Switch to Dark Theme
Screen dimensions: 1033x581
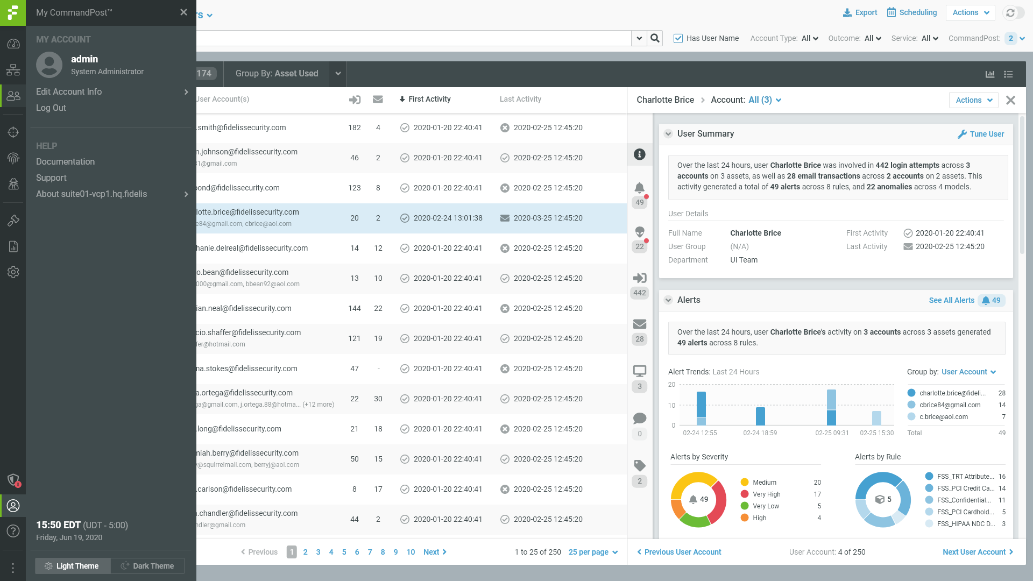pyautogui.click(x=147, y=566)
